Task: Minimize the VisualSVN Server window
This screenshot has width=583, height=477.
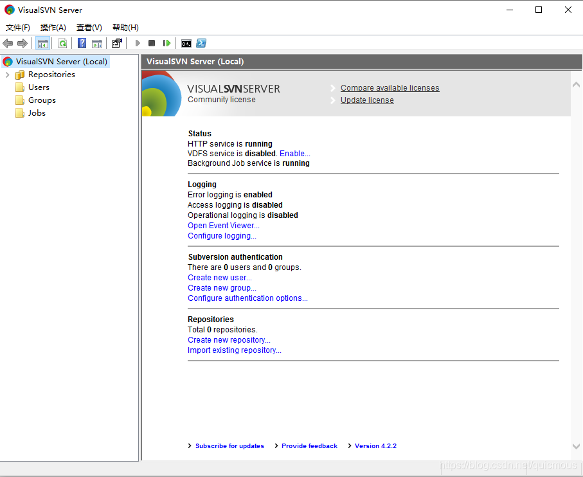Action: [x=510, y=10]
